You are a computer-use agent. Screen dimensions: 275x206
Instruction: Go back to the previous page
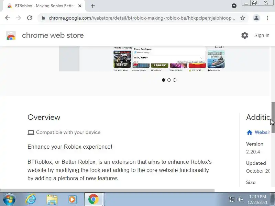8,18
